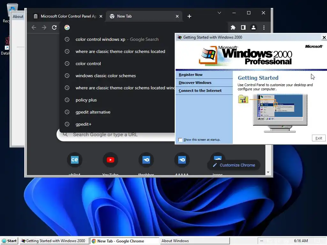Click the Windows 2000 monitor illustration
Viewport: 327px width, 245px height.
(x=280, y=113)
